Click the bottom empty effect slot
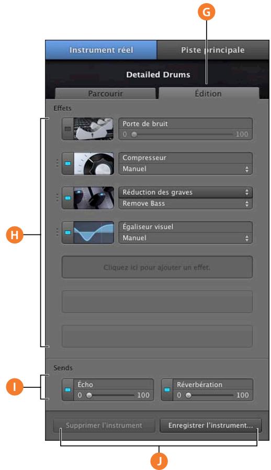271x470 pixels. pyautogui.click(x=157, y=336)
